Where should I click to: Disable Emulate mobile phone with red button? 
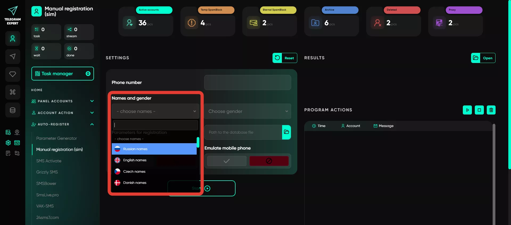[269, 161]
